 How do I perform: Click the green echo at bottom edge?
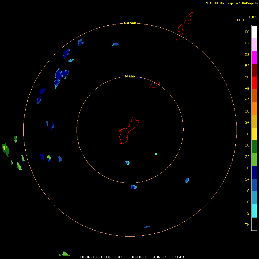(x=64, y=254)
